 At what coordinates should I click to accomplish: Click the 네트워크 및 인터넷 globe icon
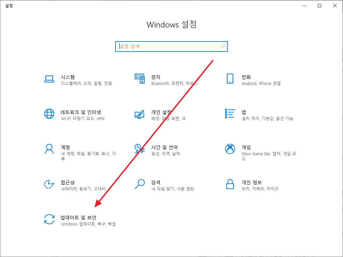49,114
